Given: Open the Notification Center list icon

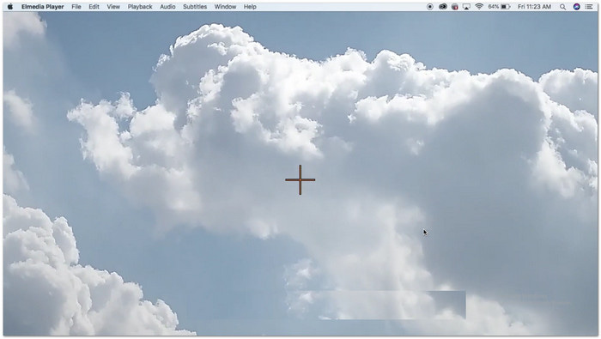Looking at the screenshot, I should (x=589, y=7).
